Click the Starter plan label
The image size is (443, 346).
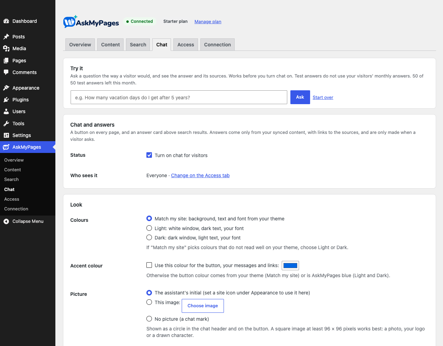coord(175,21)
